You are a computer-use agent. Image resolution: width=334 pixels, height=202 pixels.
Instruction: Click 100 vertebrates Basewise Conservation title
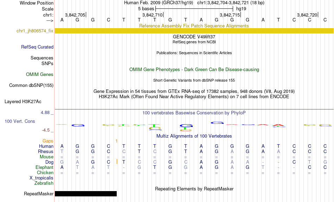point(194,113)
